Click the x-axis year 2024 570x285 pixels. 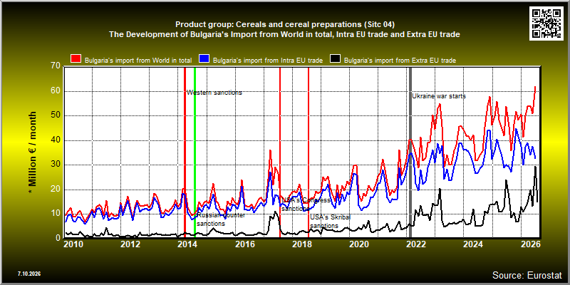(x=473, y=244)
